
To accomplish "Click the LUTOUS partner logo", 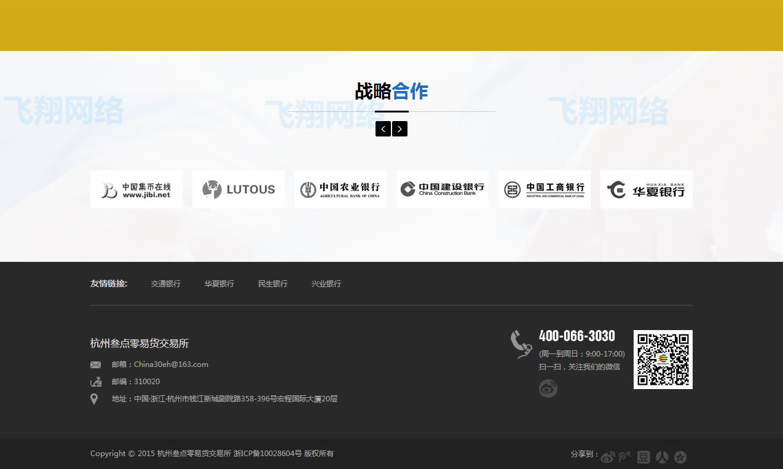I will pos(238,189).
